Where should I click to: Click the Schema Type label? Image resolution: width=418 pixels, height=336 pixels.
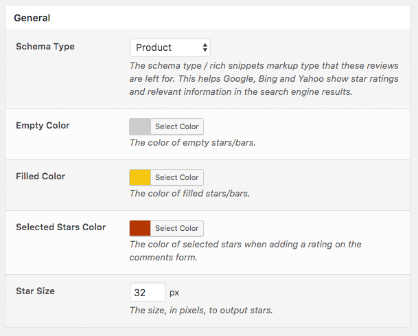45,47
